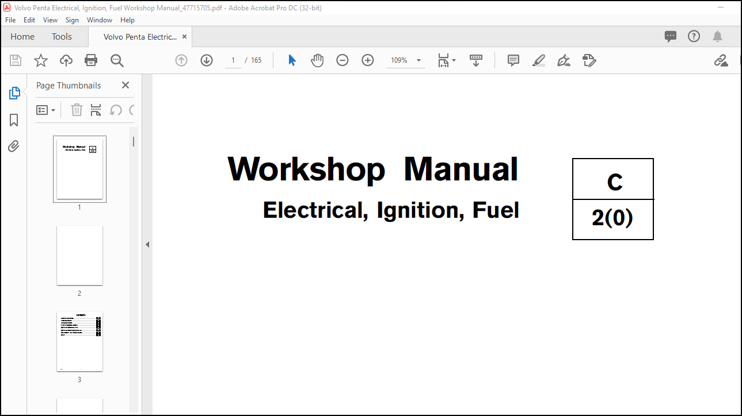Go to the next page with the down arrow

click(207, 60)
